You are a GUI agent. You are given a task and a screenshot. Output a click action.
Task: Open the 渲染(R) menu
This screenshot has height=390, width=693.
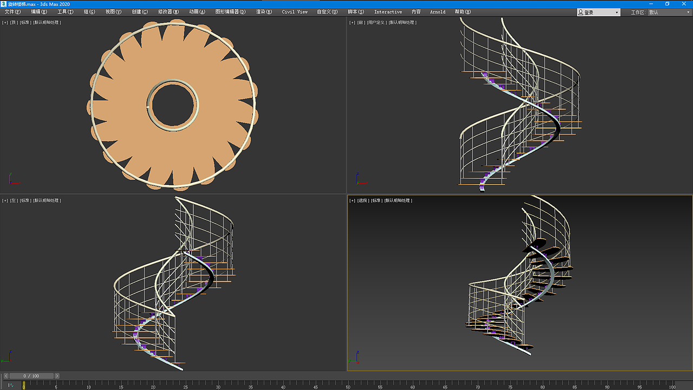tap(264, 12)
